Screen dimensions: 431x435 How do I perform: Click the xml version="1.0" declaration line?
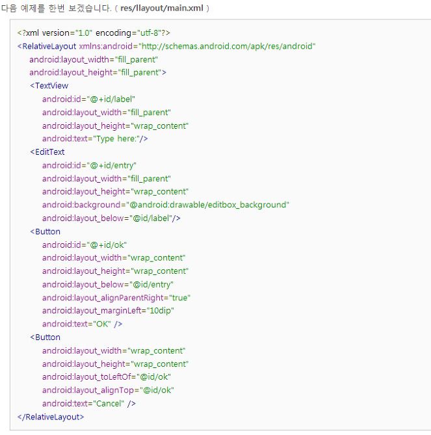[x=94, y=33]
